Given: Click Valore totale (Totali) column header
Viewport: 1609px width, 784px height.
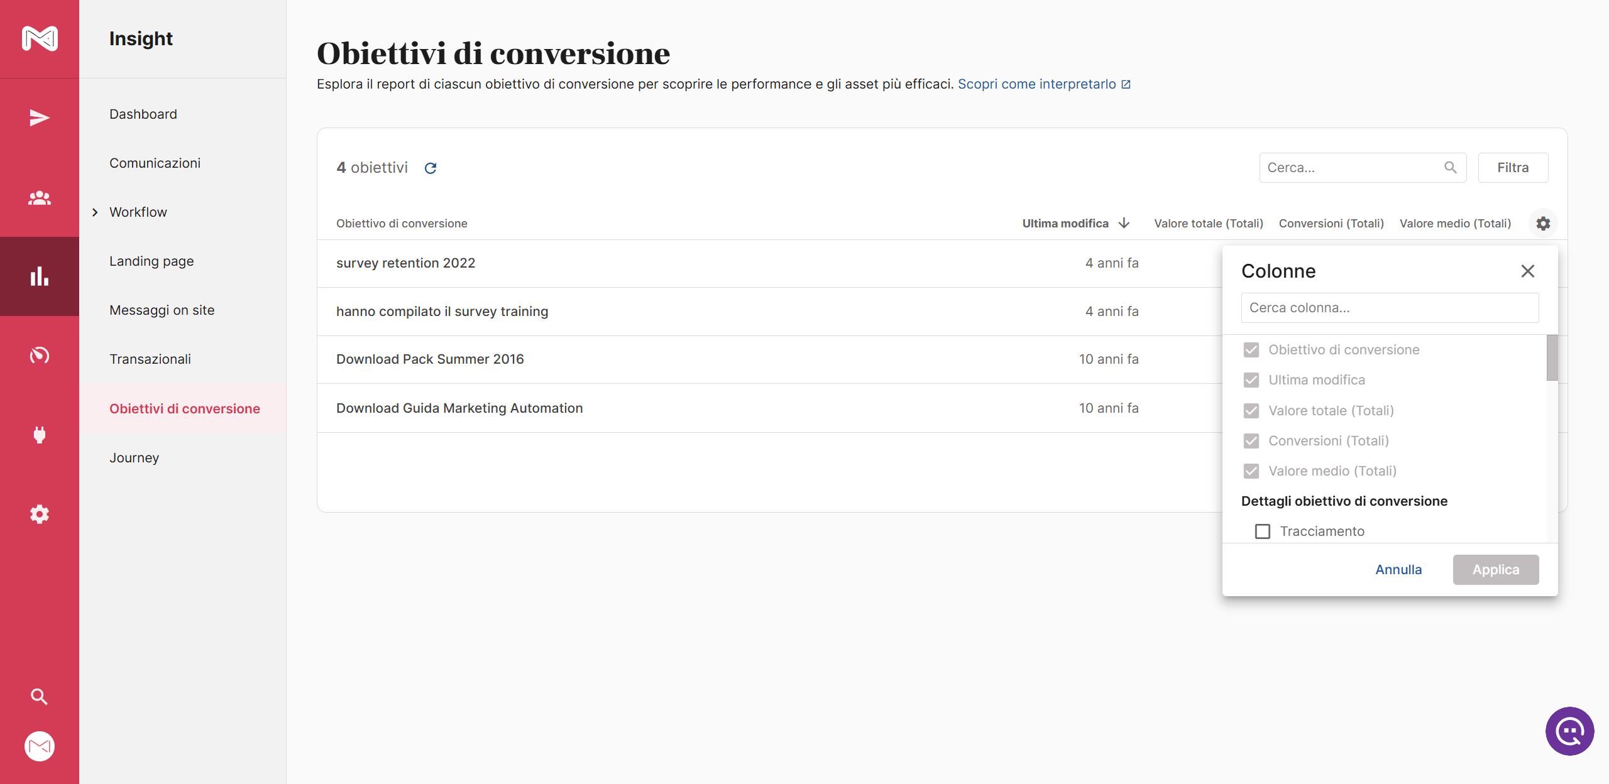Looking at the screenshot, I should [1209, 224].
